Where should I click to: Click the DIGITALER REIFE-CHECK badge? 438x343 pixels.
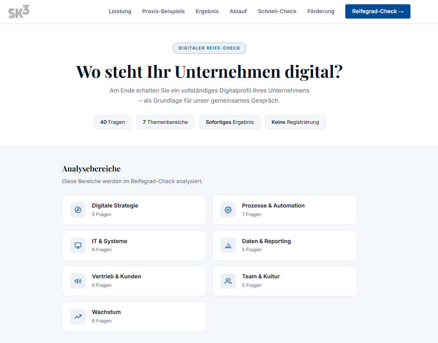tap(209, 48)
